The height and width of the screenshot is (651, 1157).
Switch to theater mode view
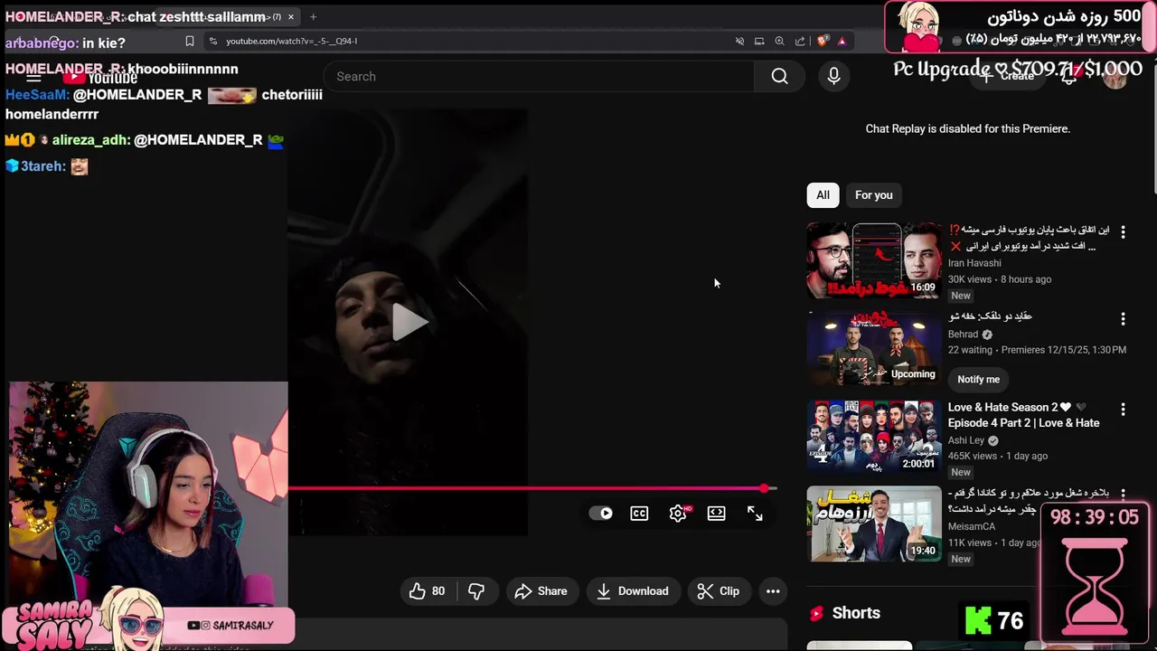point(716,514)
